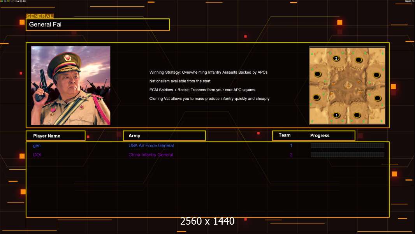
Task: Click team number 1 in gen's row
Action: coord(291,145)
